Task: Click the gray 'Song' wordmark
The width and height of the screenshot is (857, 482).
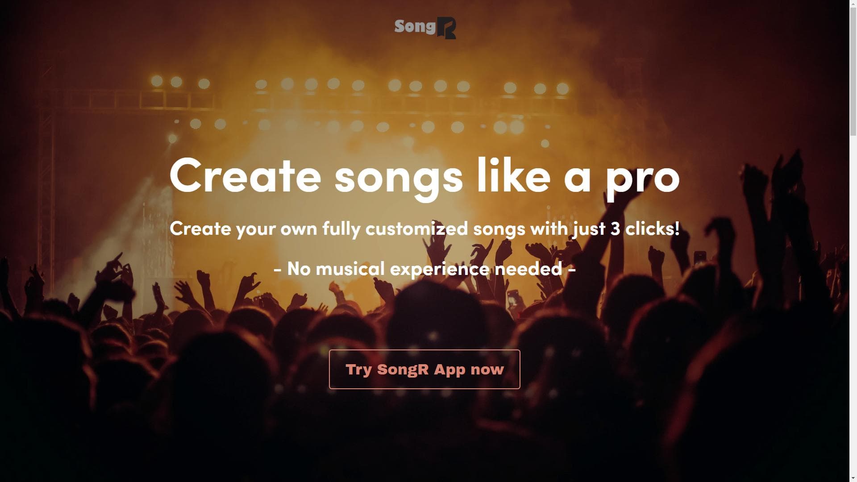Action: [x=414, y=27]
